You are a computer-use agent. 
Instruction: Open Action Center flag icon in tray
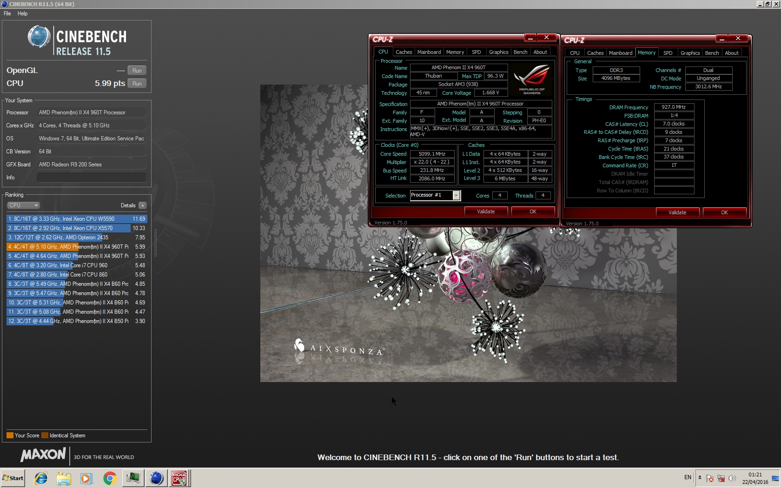pyautogui.click(x=710, y=478)
